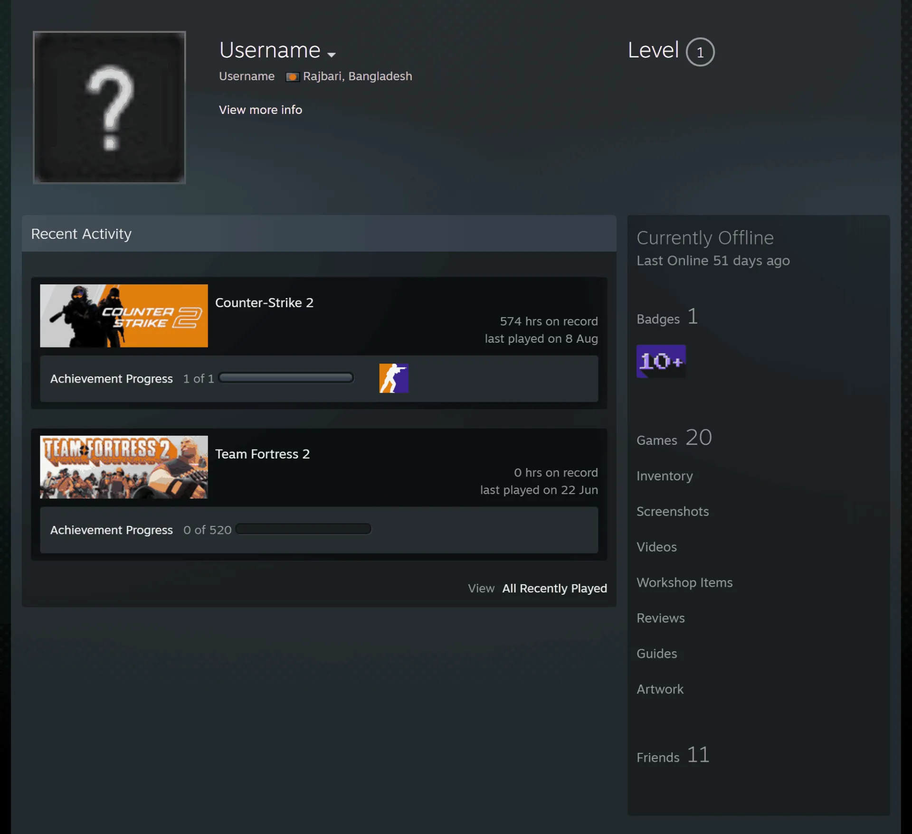Click the Team Fortress 2 achievement progress bar

304,529
